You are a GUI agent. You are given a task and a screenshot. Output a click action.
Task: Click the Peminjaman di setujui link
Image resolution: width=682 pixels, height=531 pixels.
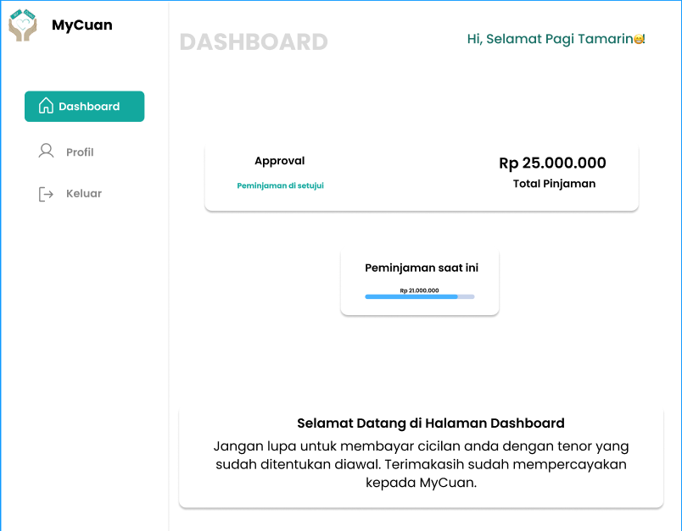coord(281,185)
